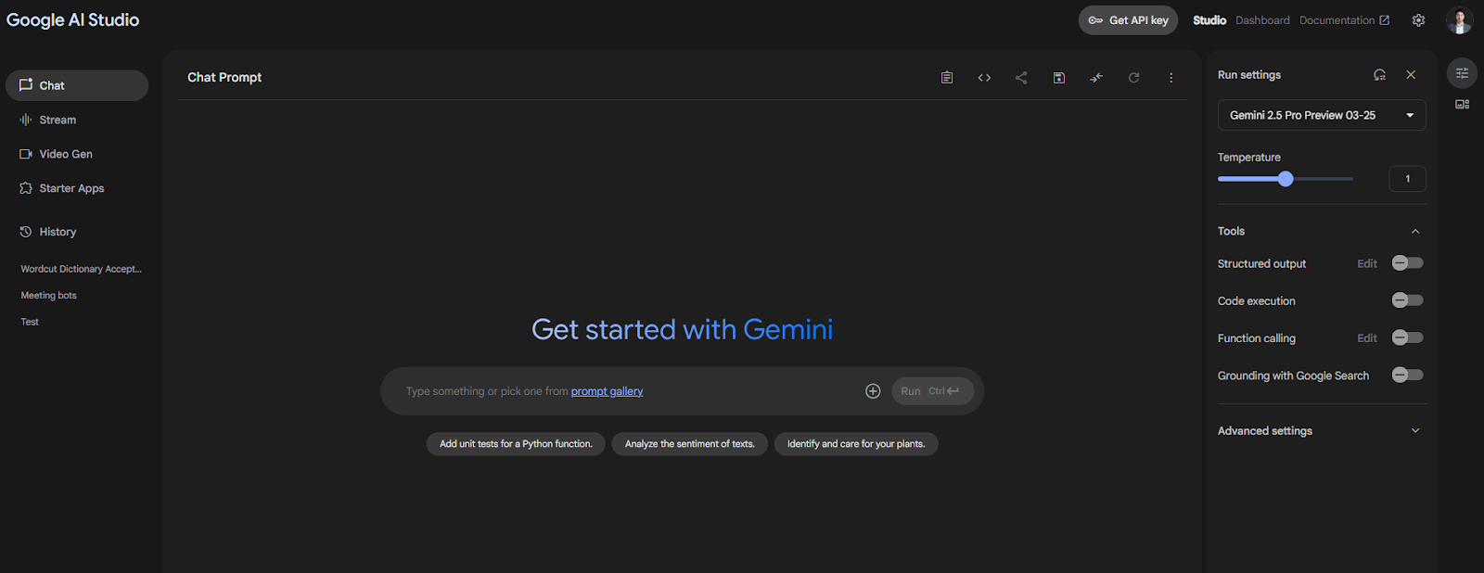Switch to the Studio tab
This screenshot has height=573, width=1484.
point(1209,20)
